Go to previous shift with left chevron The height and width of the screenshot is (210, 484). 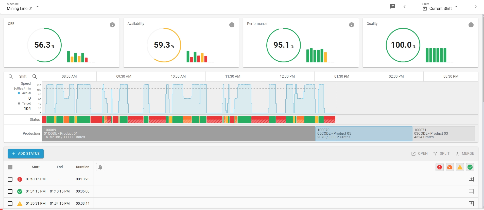[x=405, y=7]
